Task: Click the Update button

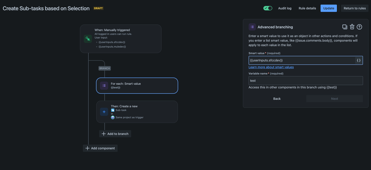Action: tap(329, 8)
